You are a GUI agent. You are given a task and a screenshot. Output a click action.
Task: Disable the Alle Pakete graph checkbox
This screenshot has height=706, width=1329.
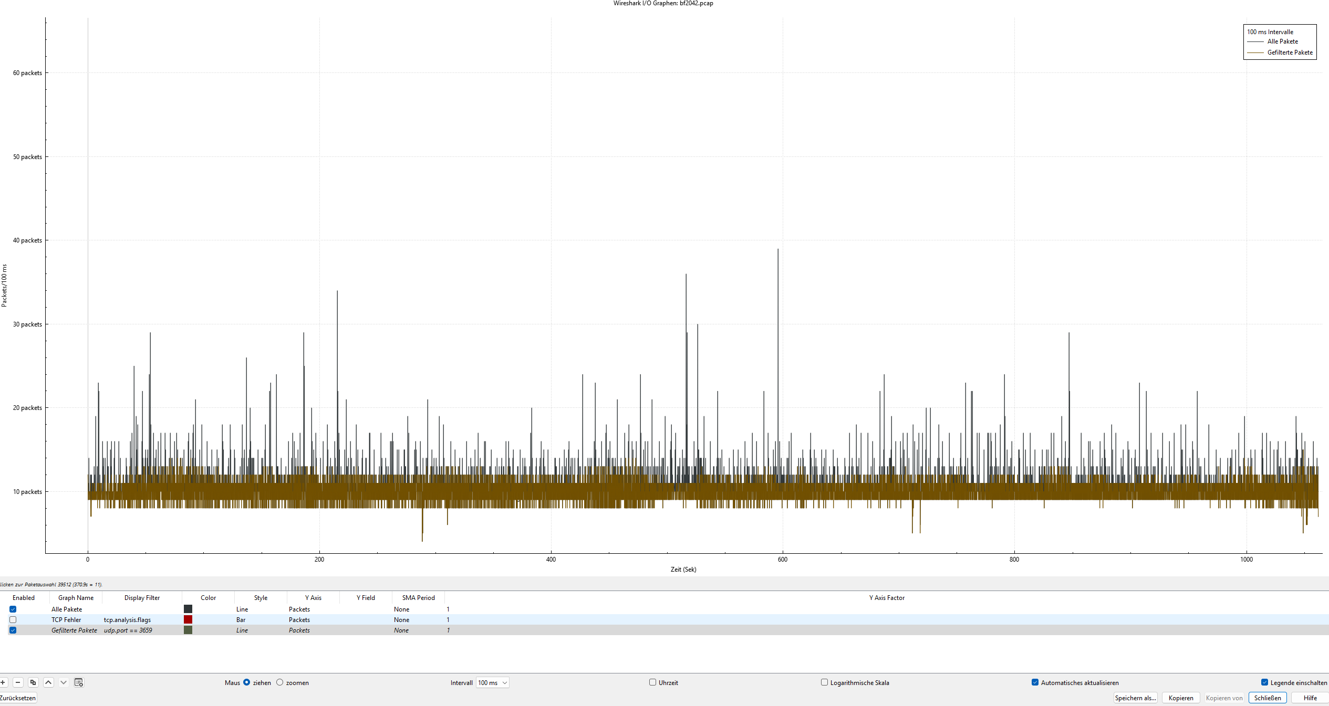[x=13, y=609]
